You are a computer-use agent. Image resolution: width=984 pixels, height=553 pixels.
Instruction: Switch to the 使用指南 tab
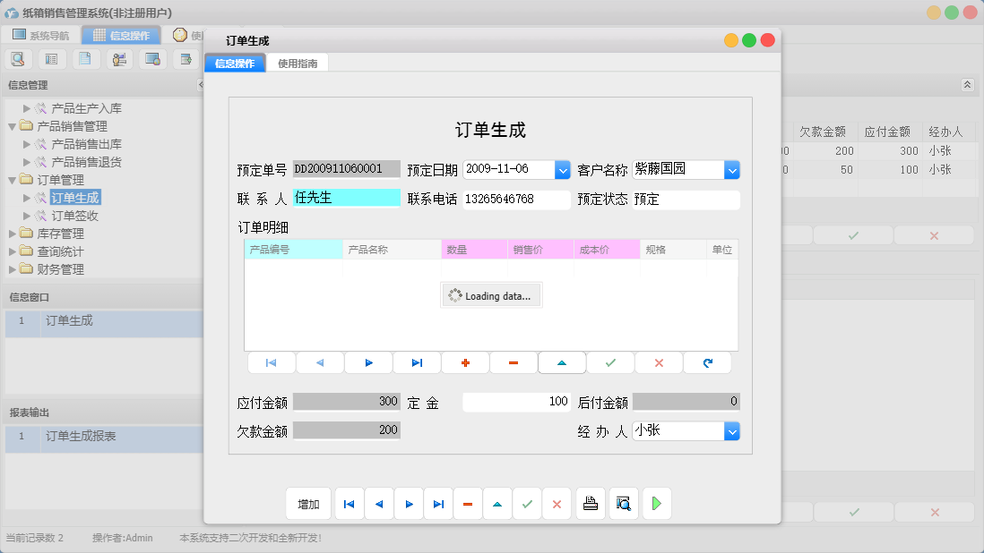pyautogui.click(x=298, y=63)
